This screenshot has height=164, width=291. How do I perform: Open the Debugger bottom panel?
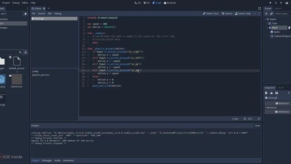coord(47,160)
